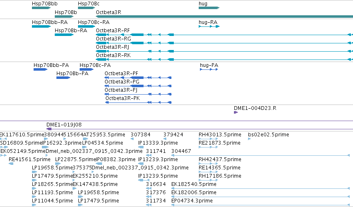
Task: Open EST EK182540.5prime
Action: point(194,184)
